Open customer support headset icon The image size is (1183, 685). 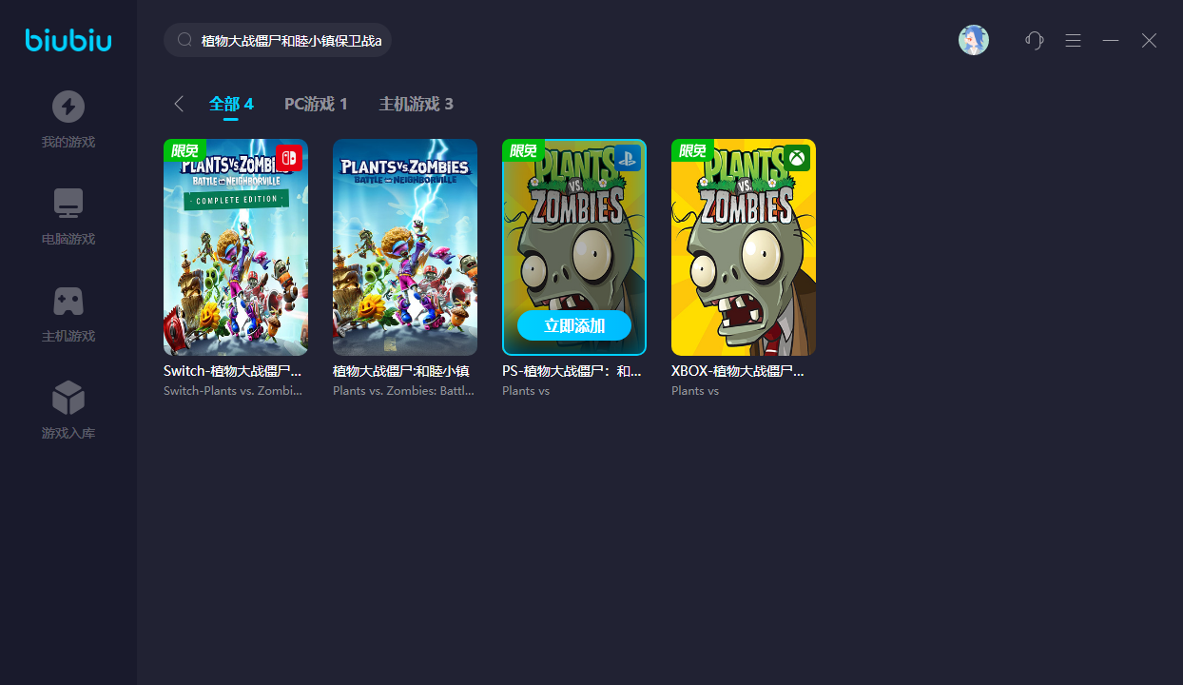pyautogui.click(x=1035, y=40)
